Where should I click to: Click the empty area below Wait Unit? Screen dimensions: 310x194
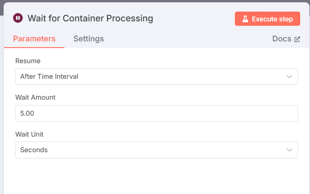click(x=157, y=176)
